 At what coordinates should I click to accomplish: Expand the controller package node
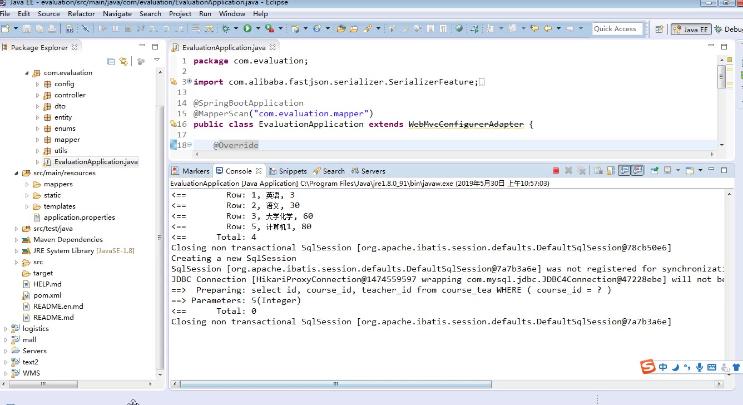[x=38, y=95]
